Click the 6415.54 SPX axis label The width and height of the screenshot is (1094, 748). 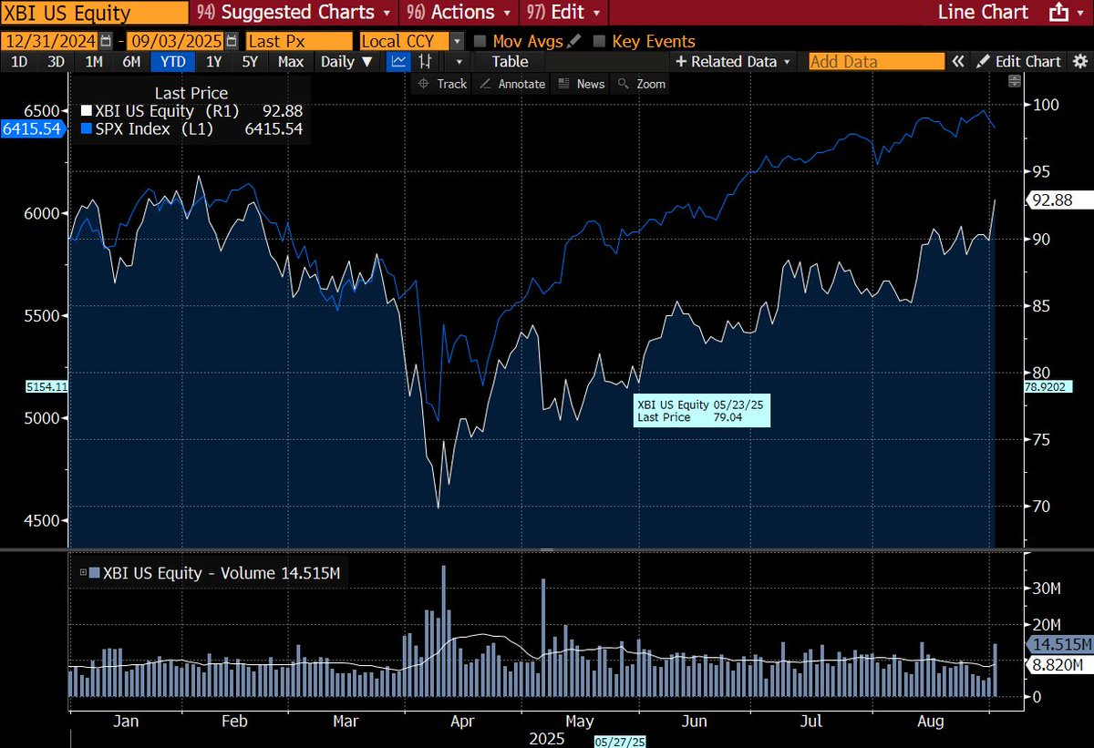click(x=32, y=129)
